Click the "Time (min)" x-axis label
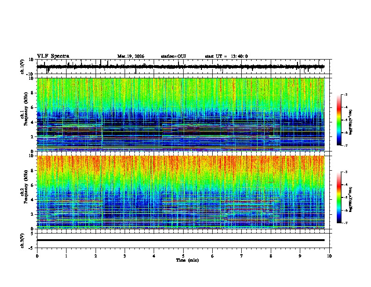This screenshot has width=371, height=287. click(187, 260)
